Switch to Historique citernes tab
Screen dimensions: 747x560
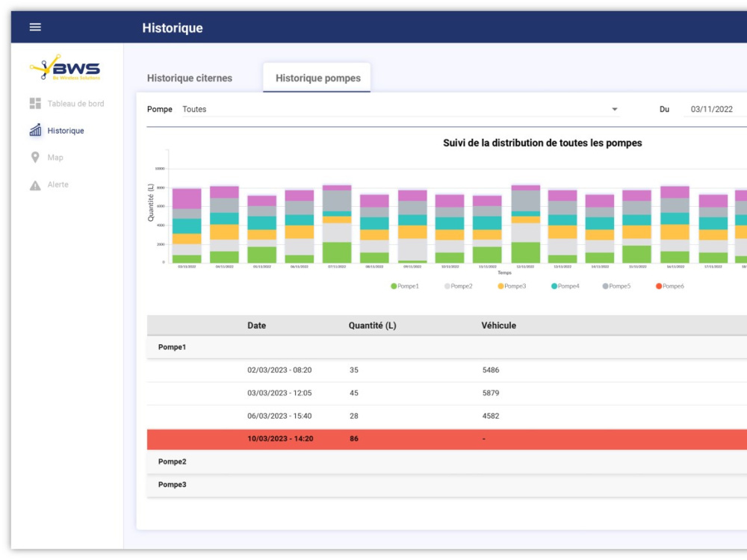190,78
